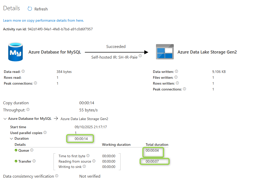267x196 pixels.
Task: Click info icon beside Throughput
Action: (28, 110)
